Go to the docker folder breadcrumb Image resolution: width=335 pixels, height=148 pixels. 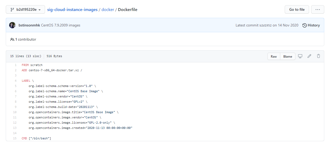[108, 9]
